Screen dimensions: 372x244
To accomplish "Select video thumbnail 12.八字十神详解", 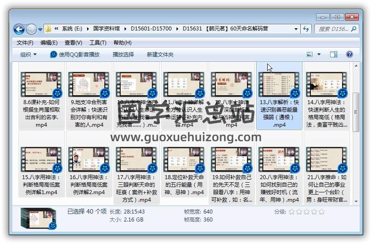I will pos(232,84).
